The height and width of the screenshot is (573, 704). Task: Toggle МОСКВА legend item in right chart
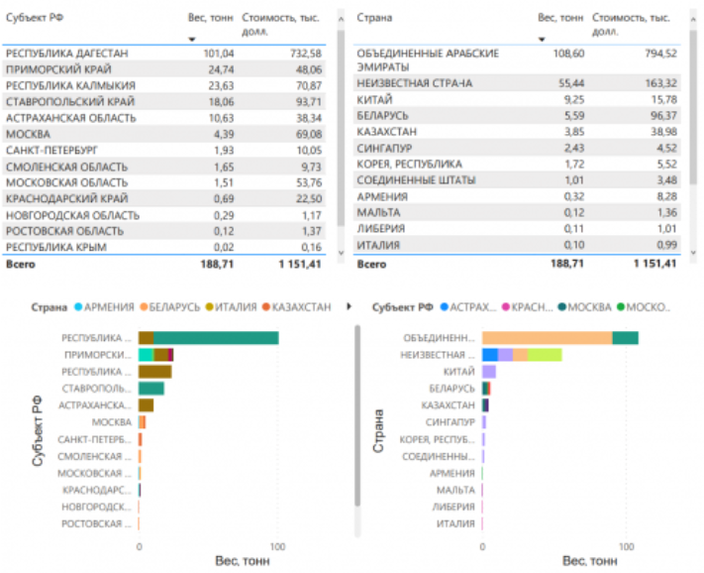point(588,307)
